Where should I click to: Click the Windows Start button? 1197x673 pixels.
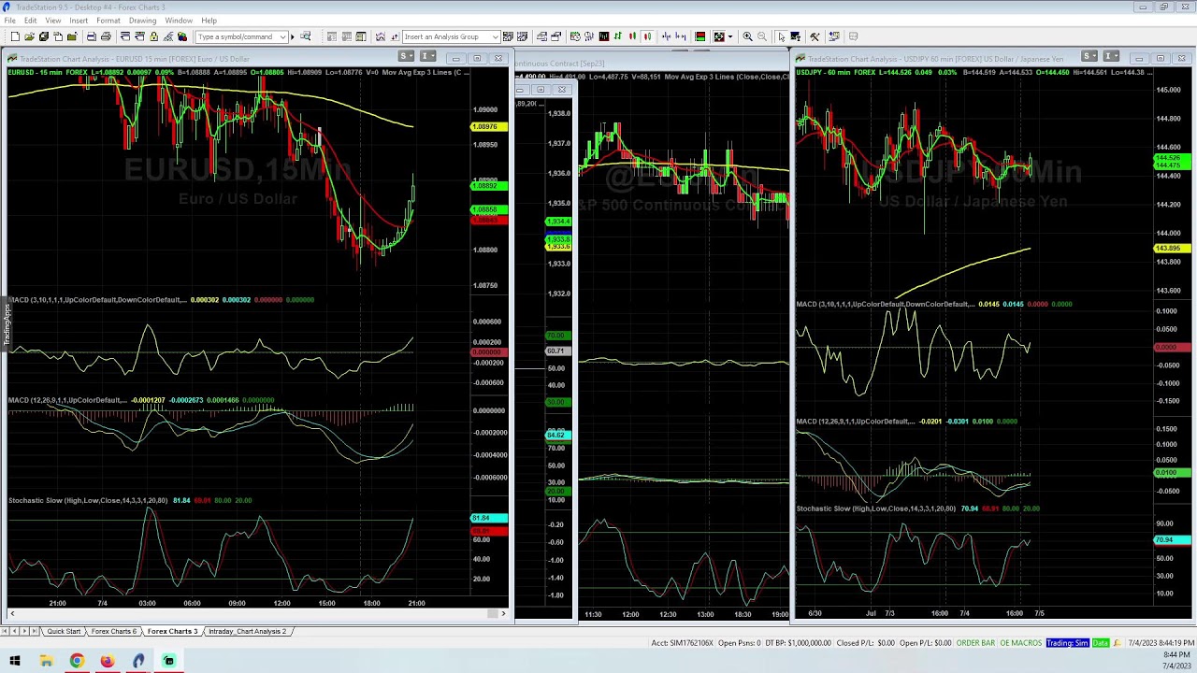[x=15, y=662]
